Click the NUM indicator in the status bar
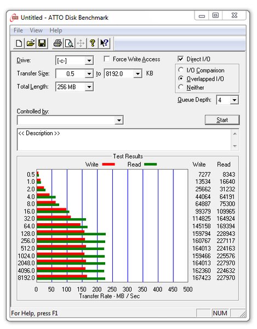Screen dimensions: 257x329 pos(220,313)
